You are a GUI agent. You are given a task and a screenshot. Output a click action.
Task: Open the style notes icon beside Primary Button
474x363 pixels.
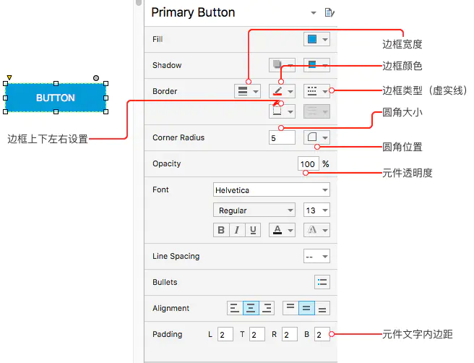329,13
